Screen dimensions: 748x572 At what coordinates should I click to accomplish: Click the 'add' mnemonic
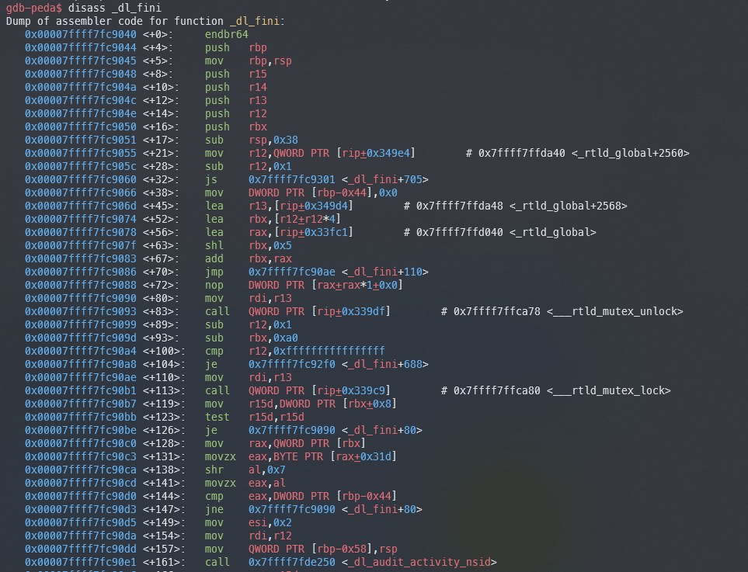214,258
